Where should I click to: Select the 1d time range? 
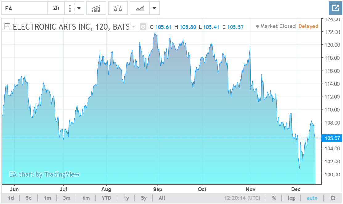pyautogui.click(x=11, y=198)
